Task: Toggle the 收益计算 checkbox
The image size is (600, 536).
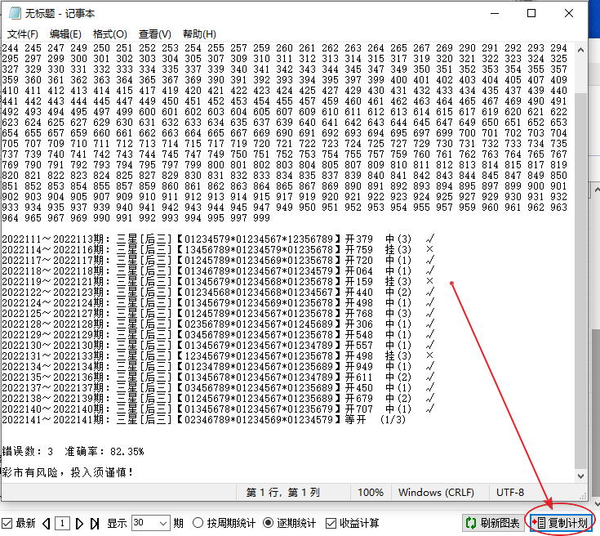Action: pyautogui.click(x=331, y=523)
